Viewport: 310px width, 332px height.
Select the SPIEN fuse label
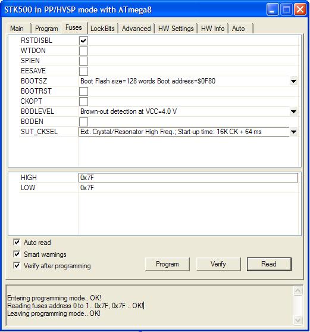click(30, 61)
